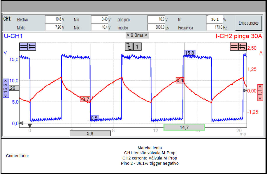Click the black trigger time marker triangle

[x=29, y=125]
